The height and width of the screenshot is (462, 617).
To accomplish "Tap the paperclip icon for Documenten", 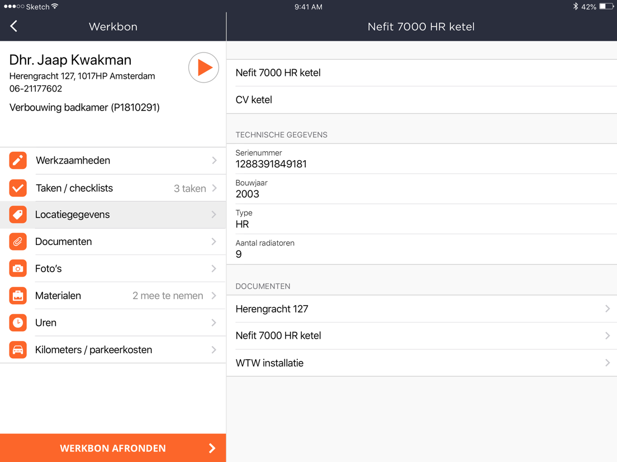I will pos(18,242).
